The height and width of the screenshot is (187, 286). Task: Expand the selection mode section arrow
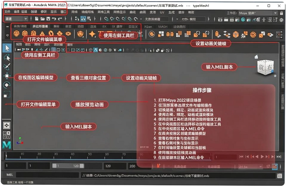tap(95, 19)
